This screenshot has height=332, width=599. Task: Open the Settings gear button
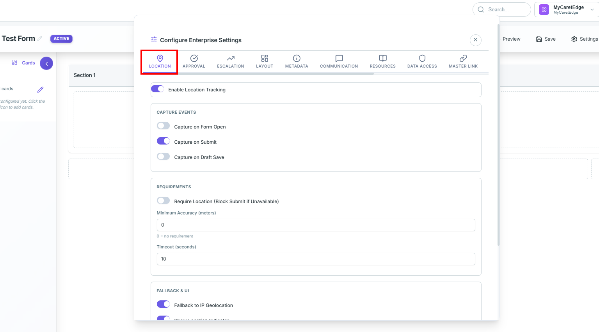click(x=584, y=39)
